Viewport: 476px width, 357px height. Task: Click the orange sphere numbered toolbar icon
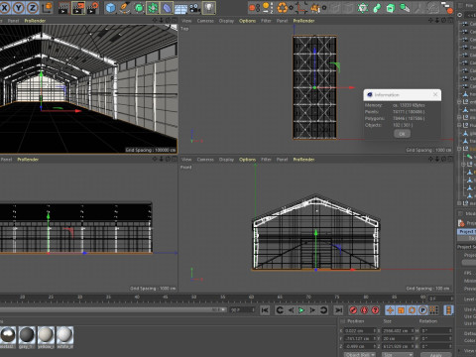(x=267, y=8)
